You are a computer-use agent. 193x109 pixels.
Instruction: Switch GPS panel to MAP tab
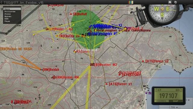(x=176, y=101)
